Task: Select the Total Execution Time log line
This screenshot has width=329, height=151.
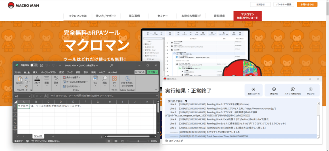Action: pyautogui.click(x=241, y=137)
